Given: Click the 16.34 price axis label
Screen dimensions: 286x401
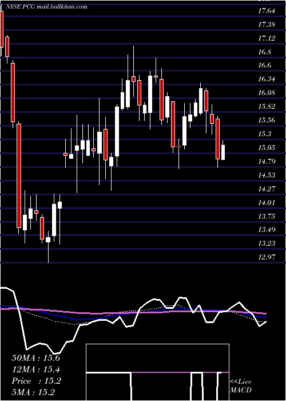Looking at the screenshot, I should [x=267, y=79].
